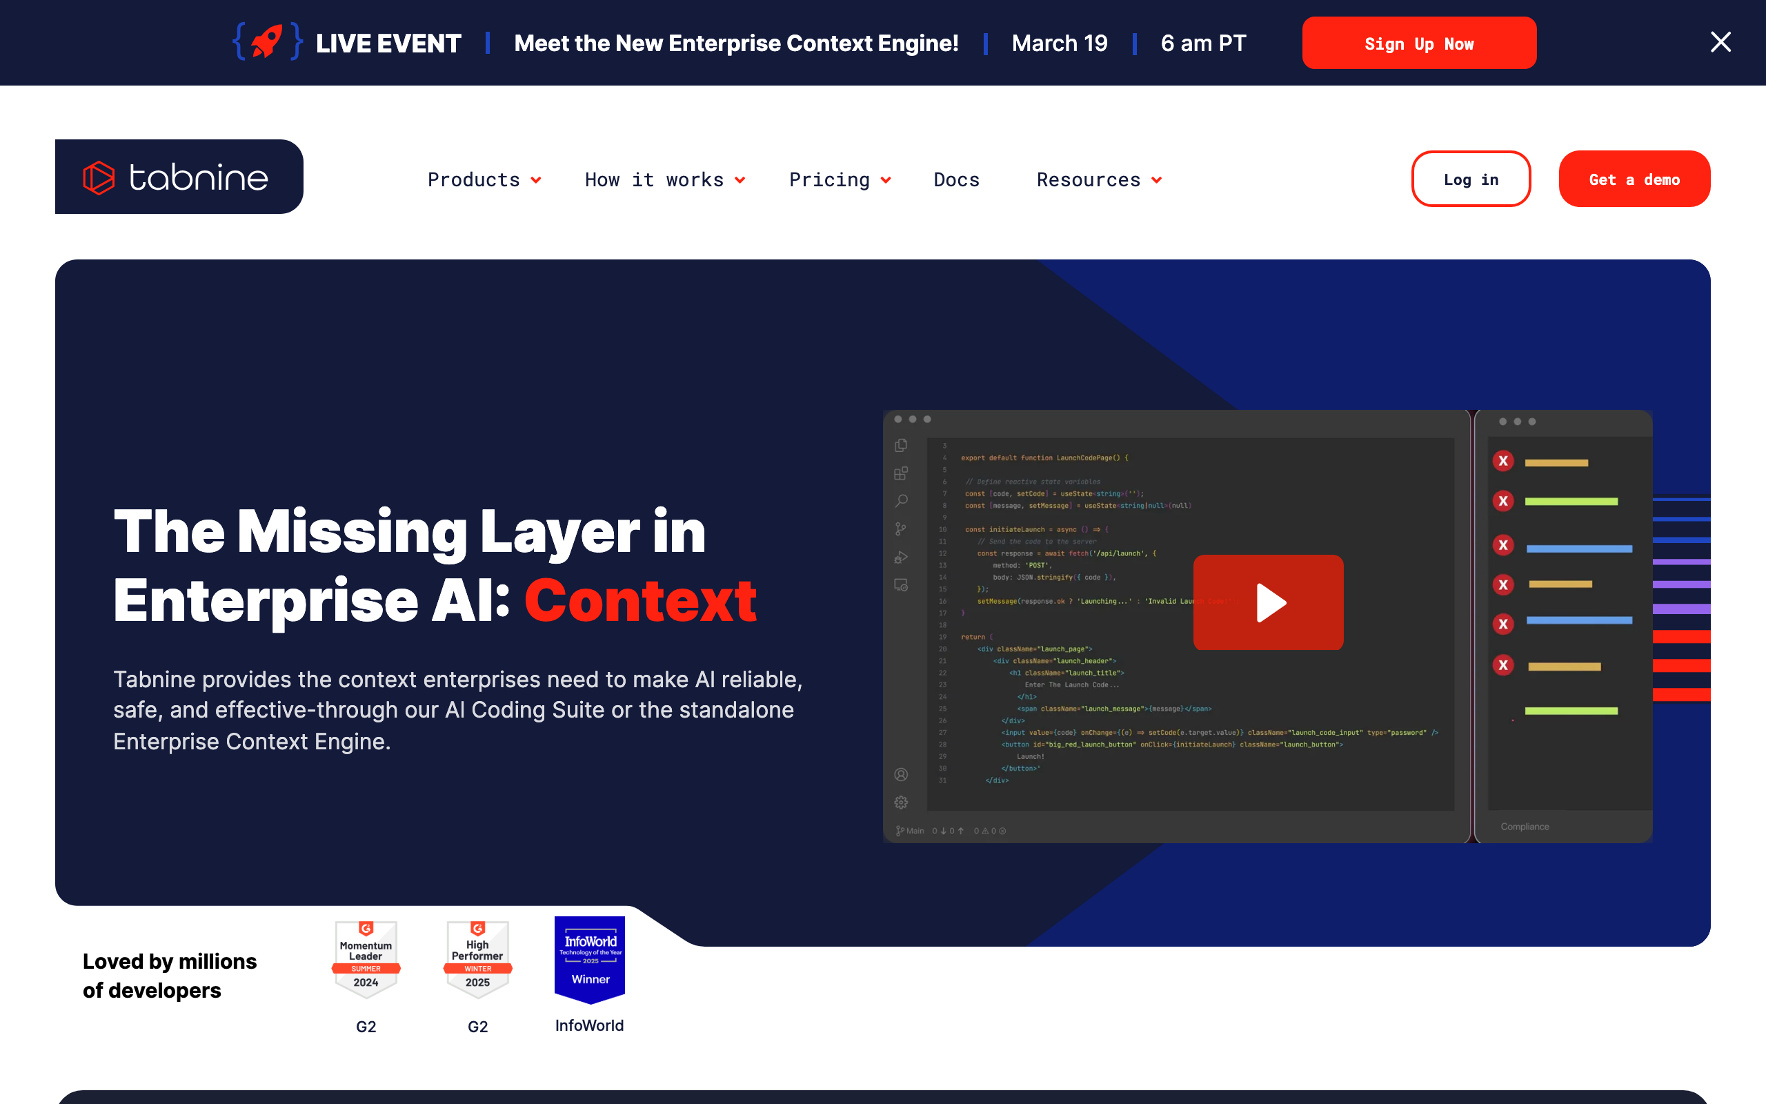Click the Tabnine logo
Image resolution: width=1766 pixels, height=1104 pixels.
[179, 177]
